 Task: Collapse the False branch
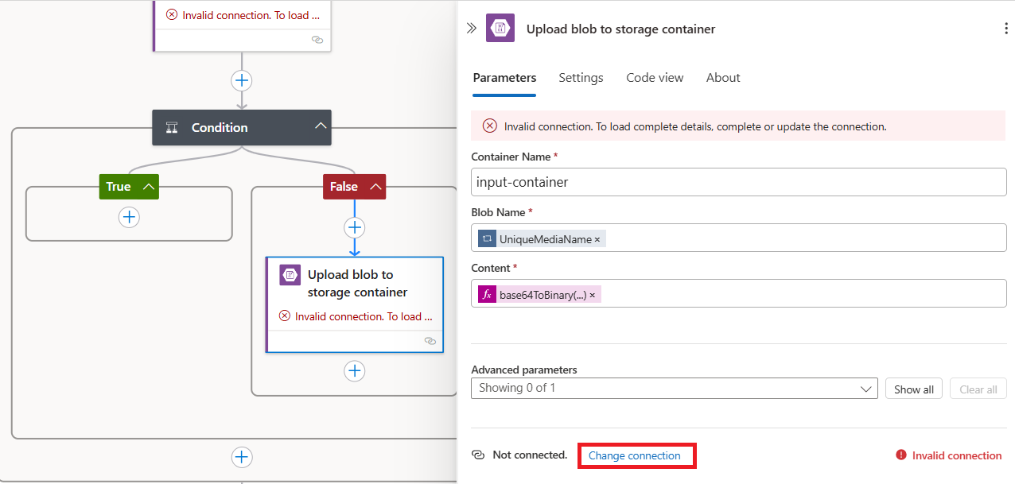[375, 187]
